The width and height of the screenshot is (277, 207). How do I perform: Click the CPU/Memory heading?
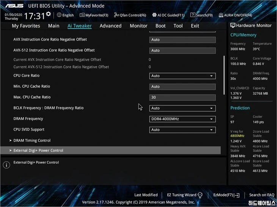(x=243, y=35)
